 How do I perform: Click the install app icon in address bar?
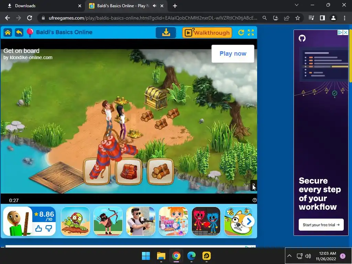point(276,18)
